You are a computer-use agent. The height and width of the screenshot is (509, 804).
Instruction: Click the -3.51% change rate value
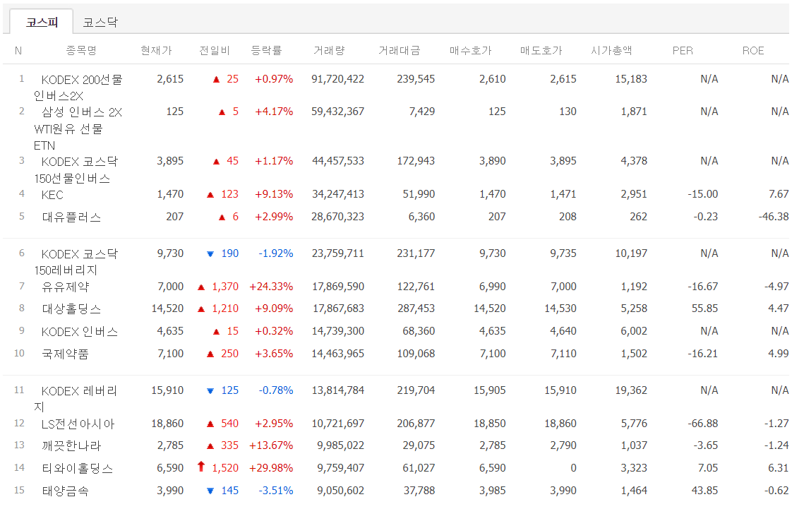(x=276, y=491)
